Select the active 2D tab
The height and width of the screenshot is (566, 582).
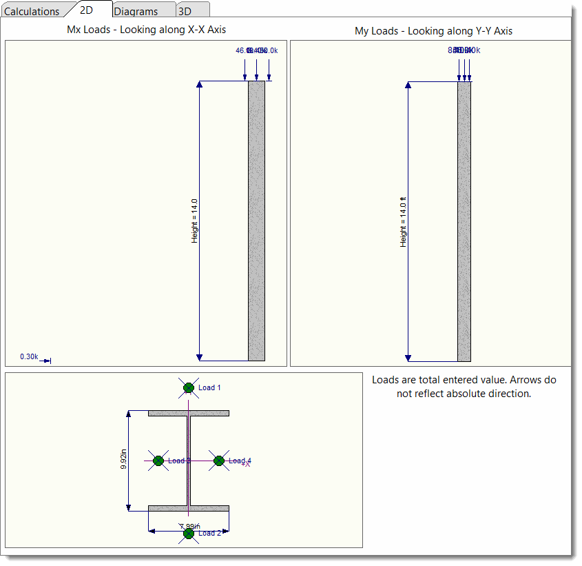click(87, 10)
